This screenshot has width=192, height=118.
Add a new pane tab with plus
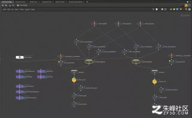pos(87,2)
